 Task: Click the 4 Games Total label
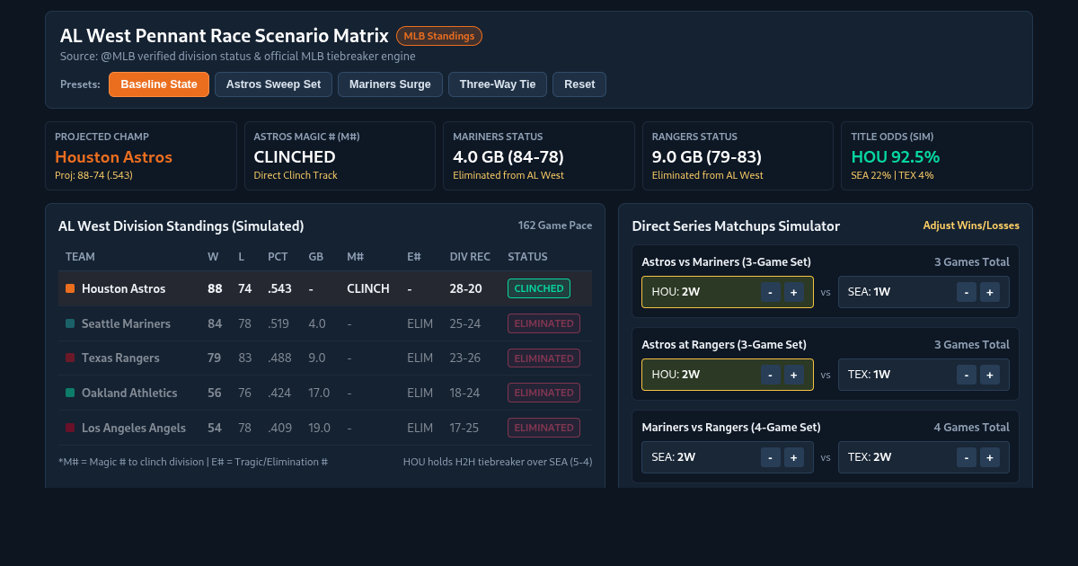pyautogui.click(x=972, y=428)
